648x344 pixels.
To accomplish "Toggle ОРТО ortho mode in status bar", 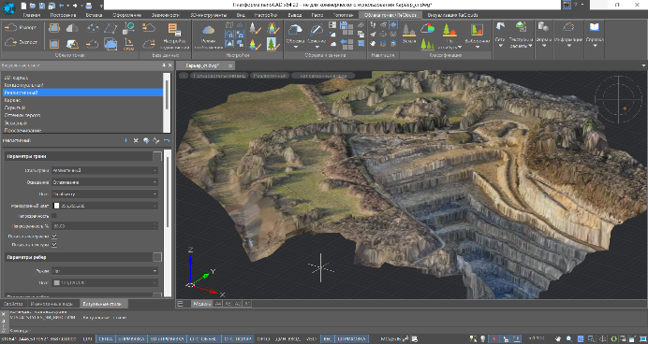I will tap(263, 338).
